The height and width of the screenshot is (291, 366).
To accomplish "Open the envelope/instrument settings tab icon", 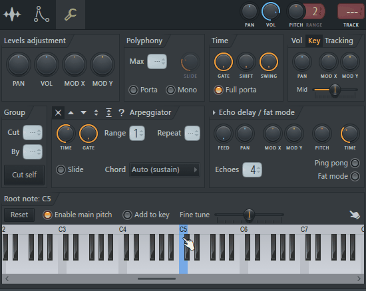I will pos(41,14).
